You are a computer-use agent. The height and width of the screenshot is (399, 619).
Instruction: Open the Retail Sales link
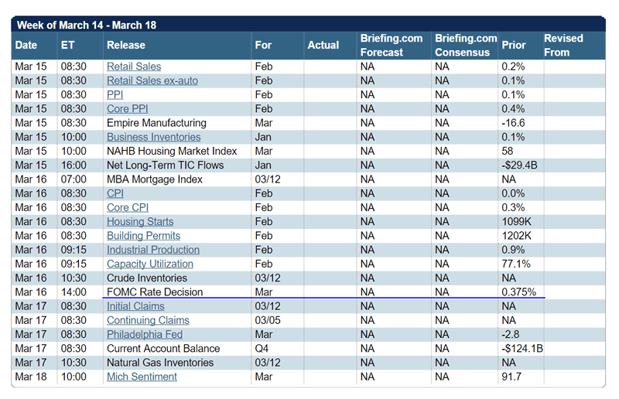coord(134,66)
